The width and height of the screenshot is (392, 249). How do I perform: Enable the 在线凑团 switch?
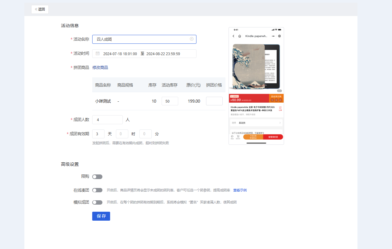coord(97,190)
